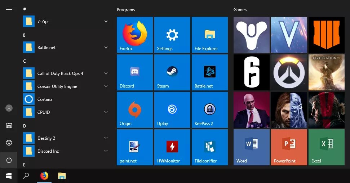Expand the Discord Inc folder chevron
The image size is (350, 183).
(106, 151)
